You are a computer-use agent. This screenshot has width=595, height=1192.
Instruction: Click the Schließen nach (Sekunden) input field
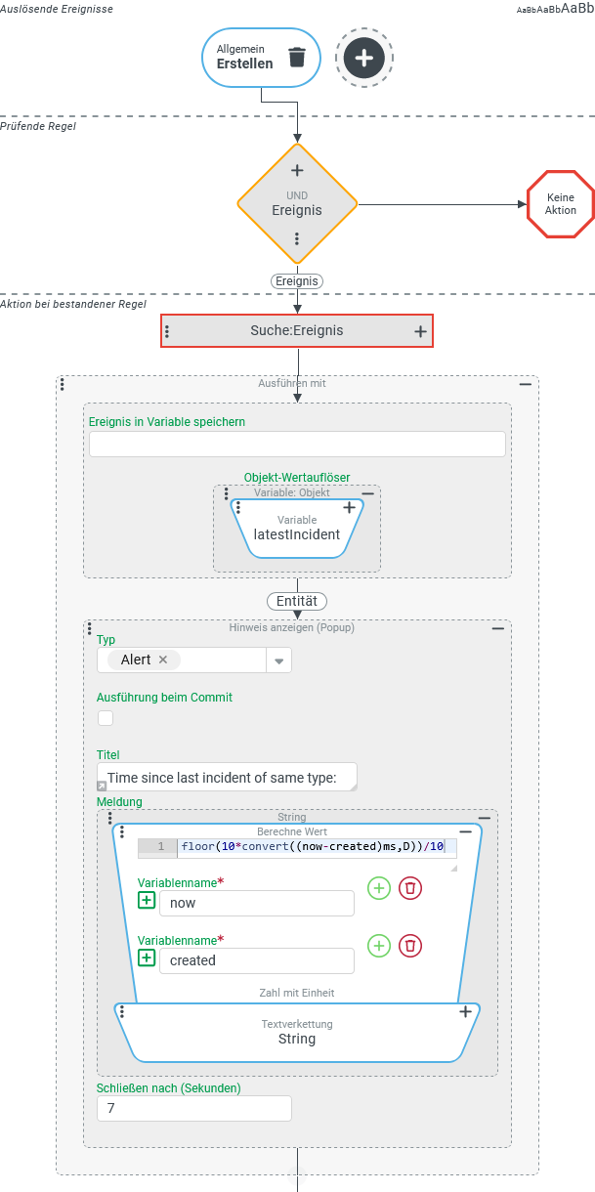[x=193, y=1108]
